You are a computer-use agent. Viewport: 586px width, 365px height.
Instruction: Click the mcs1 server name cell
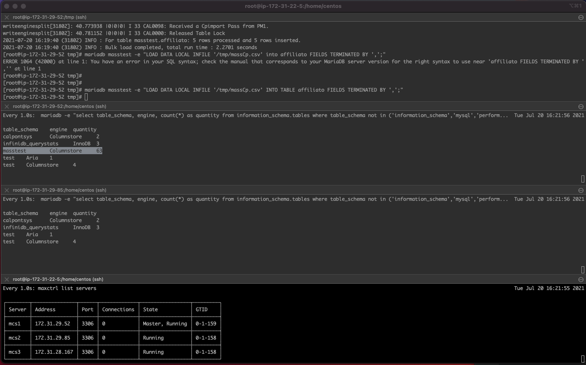15,324
